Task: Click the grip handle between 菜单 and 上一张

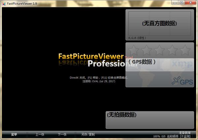Action: click(27, 134)
